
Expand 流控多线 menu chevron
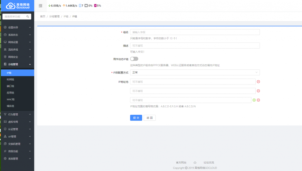coord(30,49)
